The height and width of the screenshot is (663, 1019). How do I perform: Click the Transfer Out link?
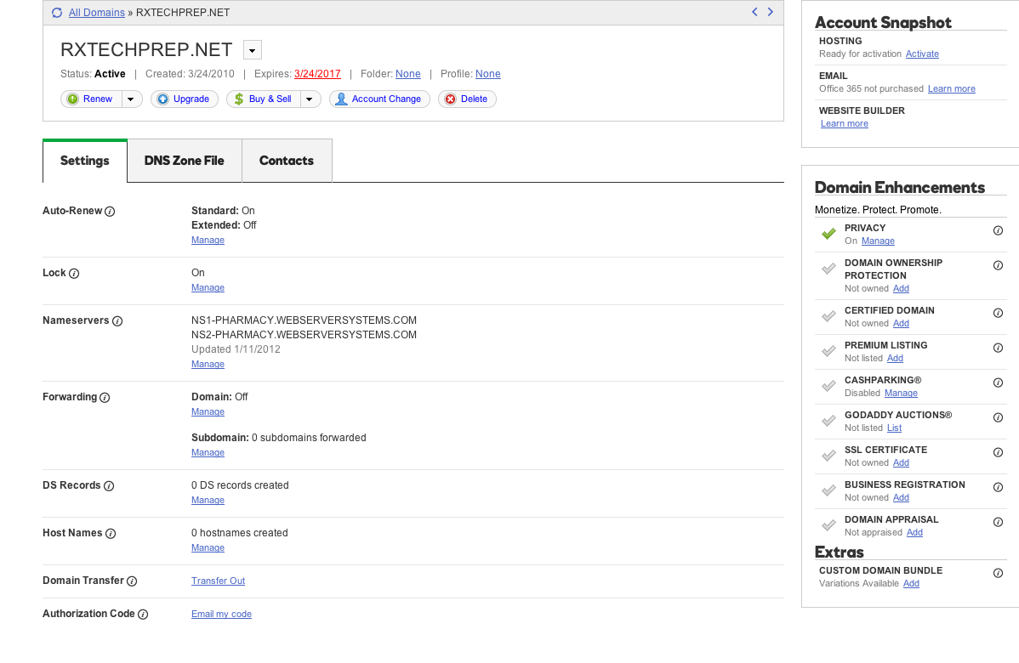[x=219, y=581]
